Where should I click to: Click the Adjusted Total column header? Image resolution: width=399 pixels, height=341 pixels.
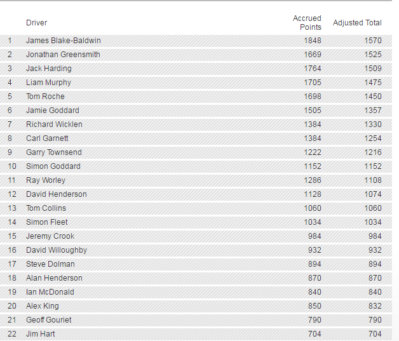tap(357, 23)
